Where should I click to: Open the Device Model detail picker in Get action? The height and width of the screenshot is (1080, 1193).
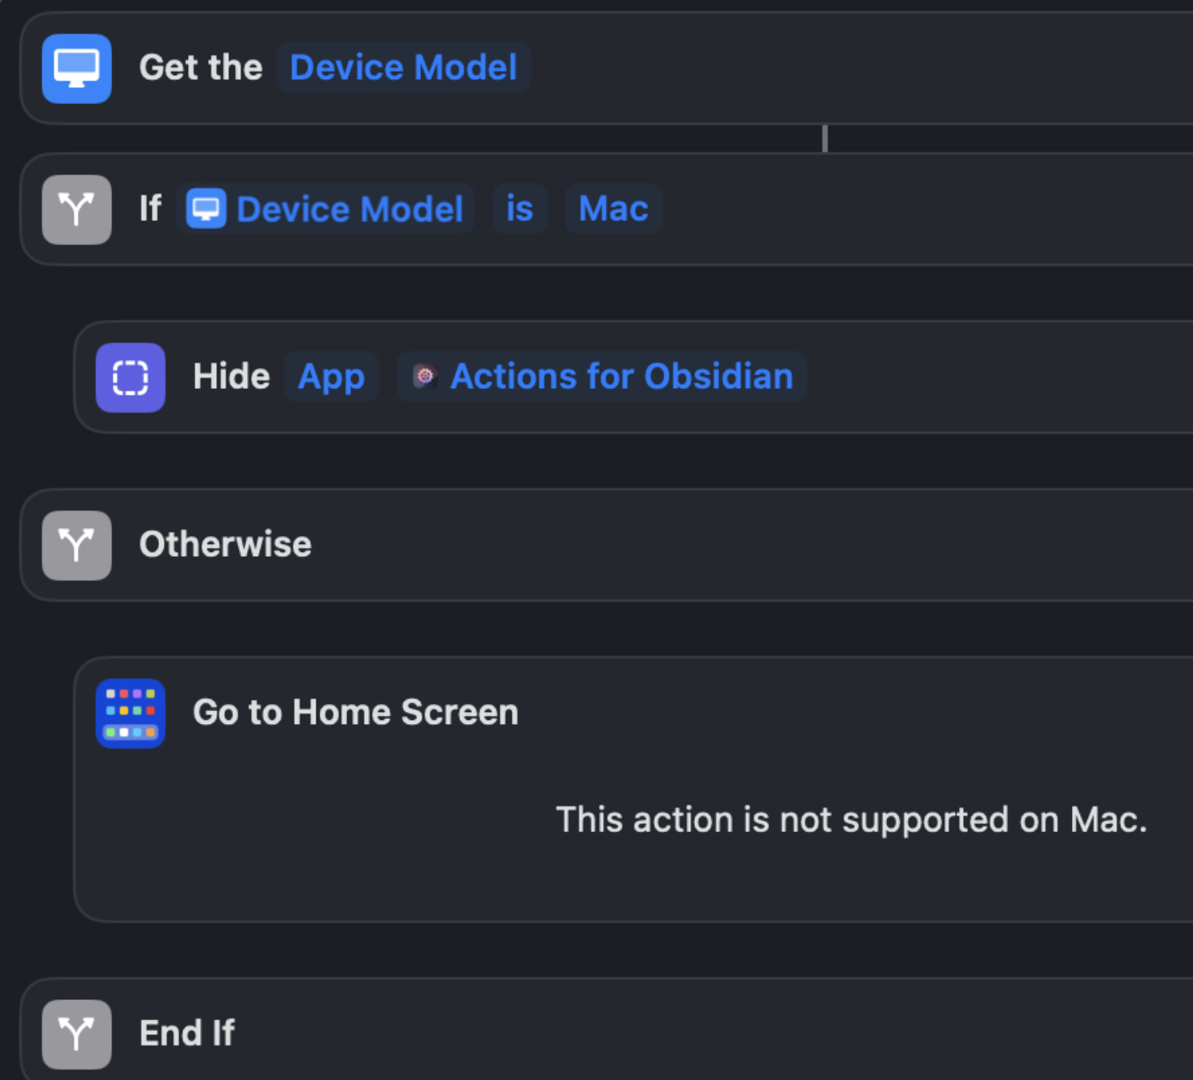tap(403, 68)
